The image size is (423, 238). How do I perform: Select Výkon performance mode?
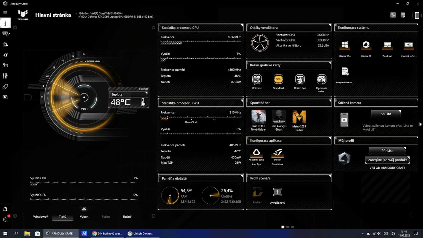coord(84,217)
